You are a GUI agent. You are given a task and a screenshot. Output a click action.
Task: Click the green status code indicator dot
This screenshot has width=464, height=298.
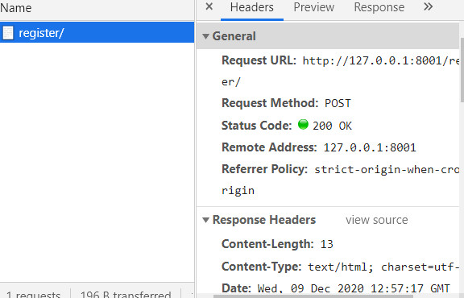pos(303,124)
